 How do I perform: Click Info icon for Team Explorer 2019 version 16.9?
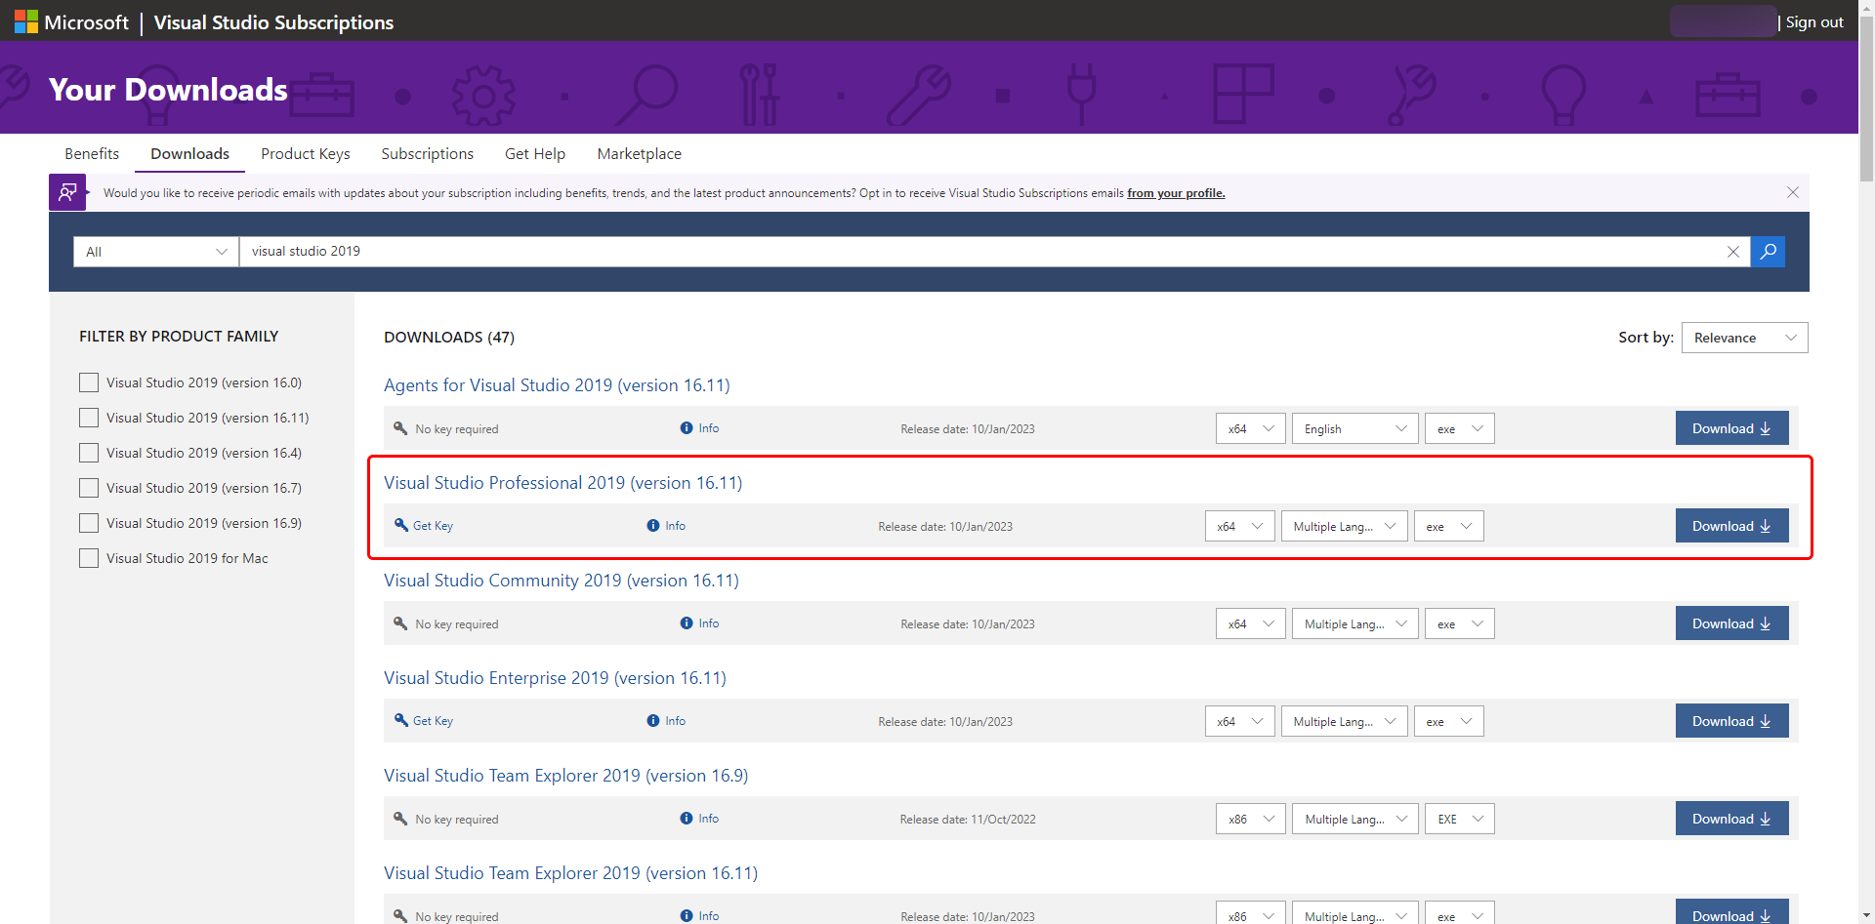[x=687, y=819]
